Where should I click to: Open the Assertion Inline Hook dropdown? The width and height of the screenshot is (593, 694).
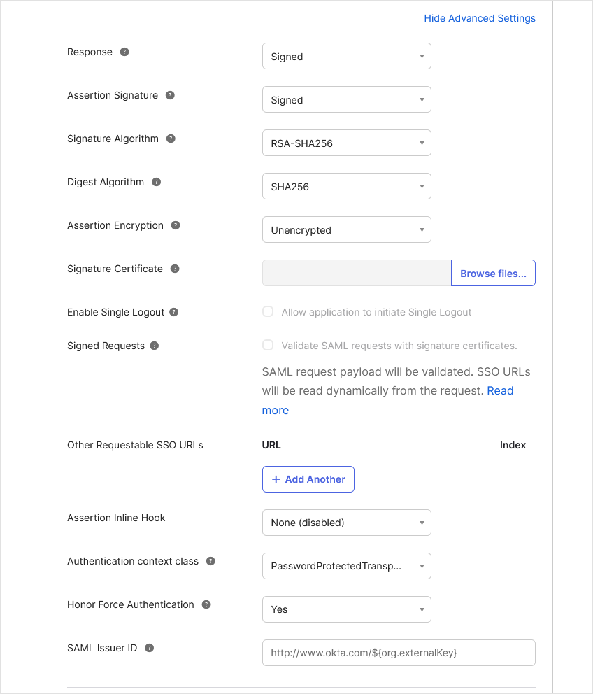(346, 523)
